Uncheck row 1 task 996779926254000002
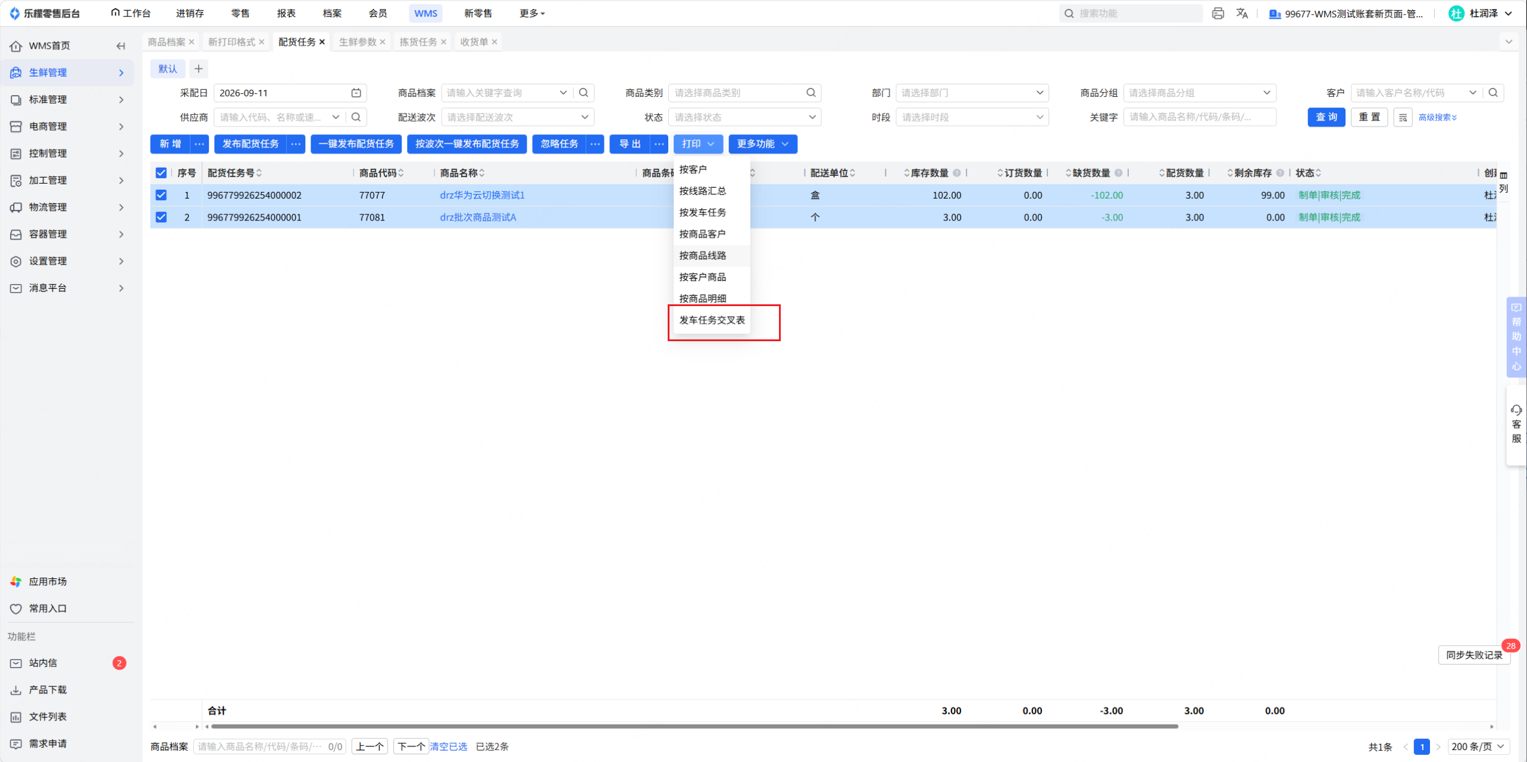The image size is (1527, 762). pyautogui.click(x=161, y=195)
